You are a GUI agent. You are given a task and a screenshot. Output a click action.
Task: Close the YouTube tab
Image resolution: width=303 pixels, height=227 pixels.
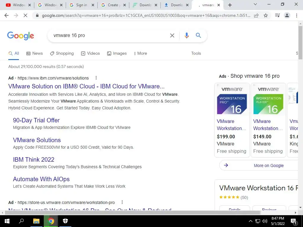click(29, 5)
